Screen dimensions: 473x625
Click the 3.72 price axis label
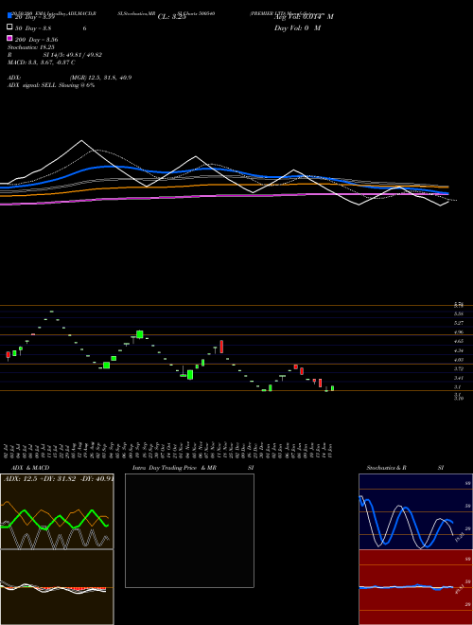458,368
